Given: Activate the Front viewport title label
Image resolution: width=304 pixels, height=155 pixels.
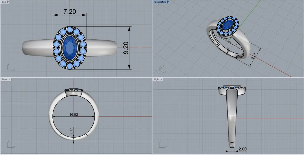Looking at the screenshot, I should [x=5, y=79].
